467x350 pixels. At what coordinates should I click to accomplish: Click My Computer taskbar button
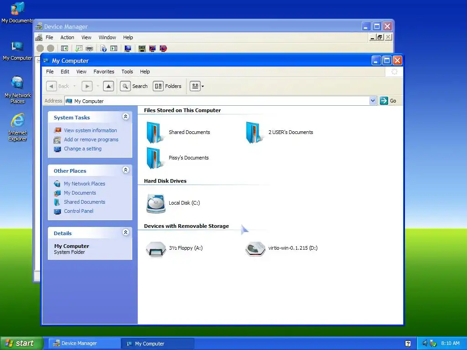158,344
